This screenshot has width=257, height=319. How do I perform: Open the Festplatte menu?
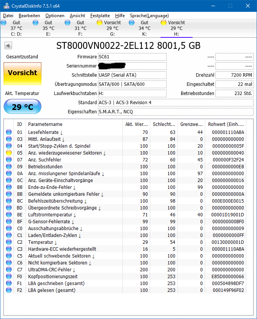pos(100,16)
